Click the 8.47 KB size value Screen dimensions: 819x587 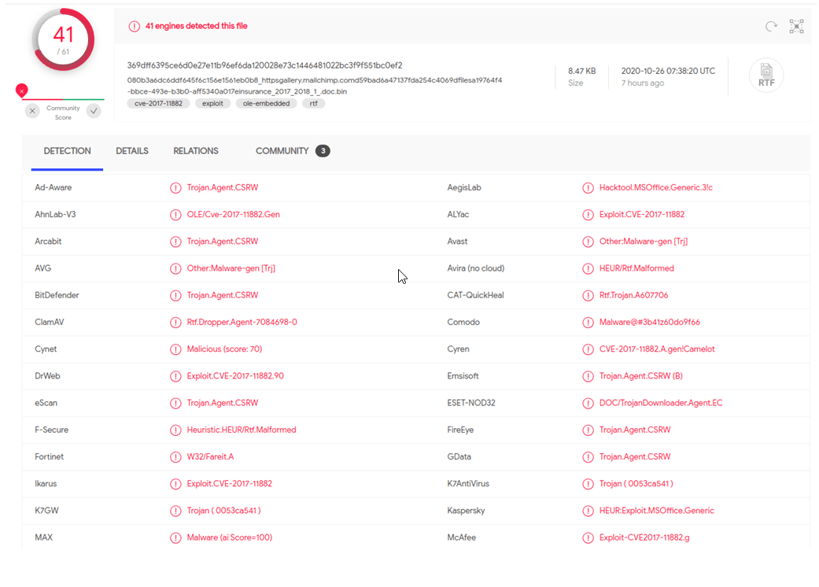point(582,71)
